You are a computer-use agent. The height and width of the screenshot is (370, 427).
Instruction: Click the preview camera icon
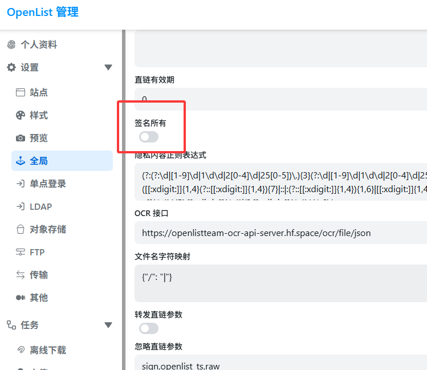pos(21,138)
